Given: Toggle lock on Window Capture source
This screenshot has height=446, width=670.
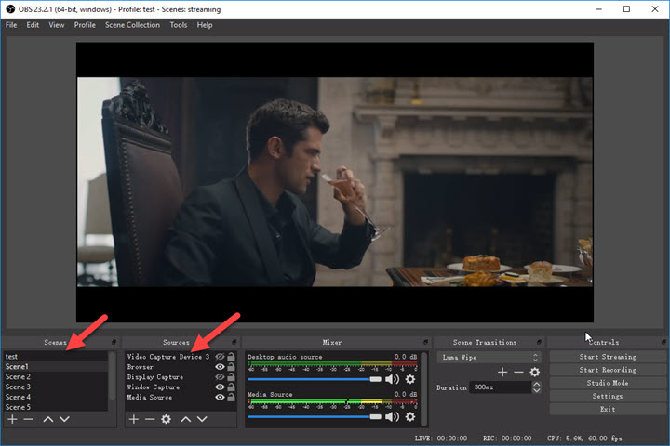Looking at the screenshot, I should pos(231,387).
